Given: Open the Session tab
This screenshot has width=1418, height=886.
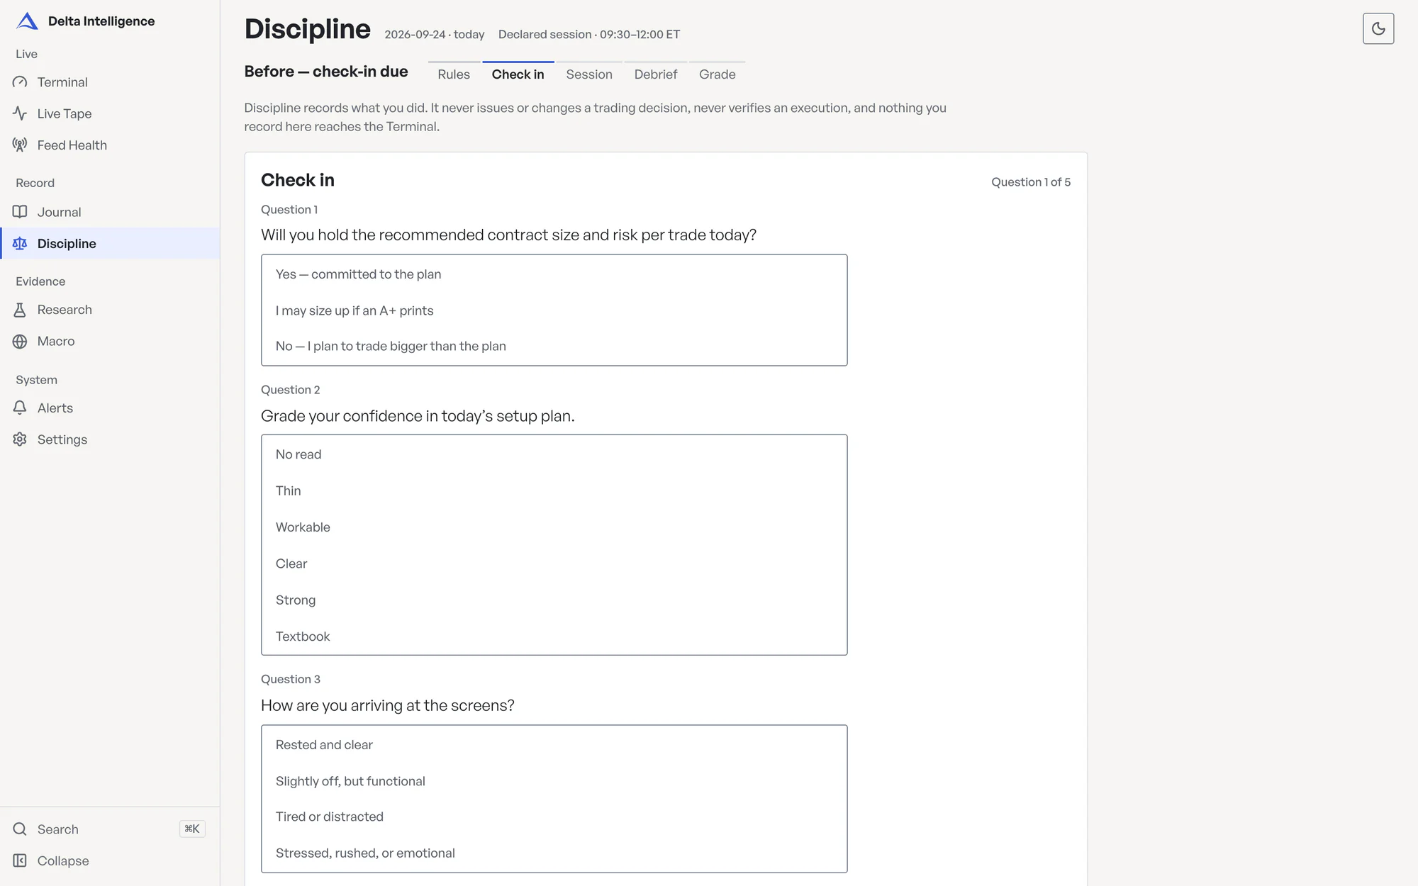Looking at the screenshot, I should [x=589, y=74].
